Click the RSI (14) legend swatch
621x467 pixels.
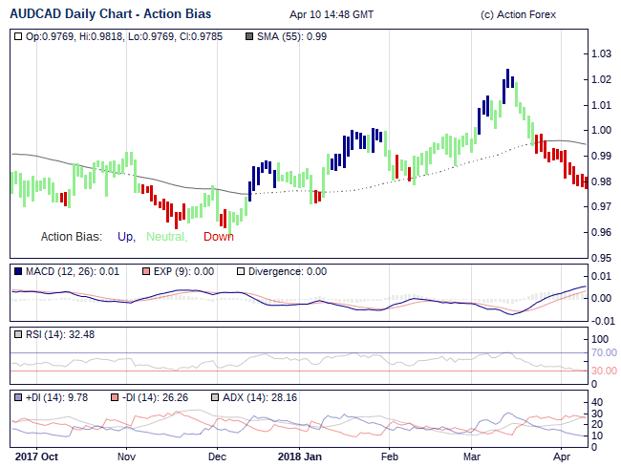19,334
